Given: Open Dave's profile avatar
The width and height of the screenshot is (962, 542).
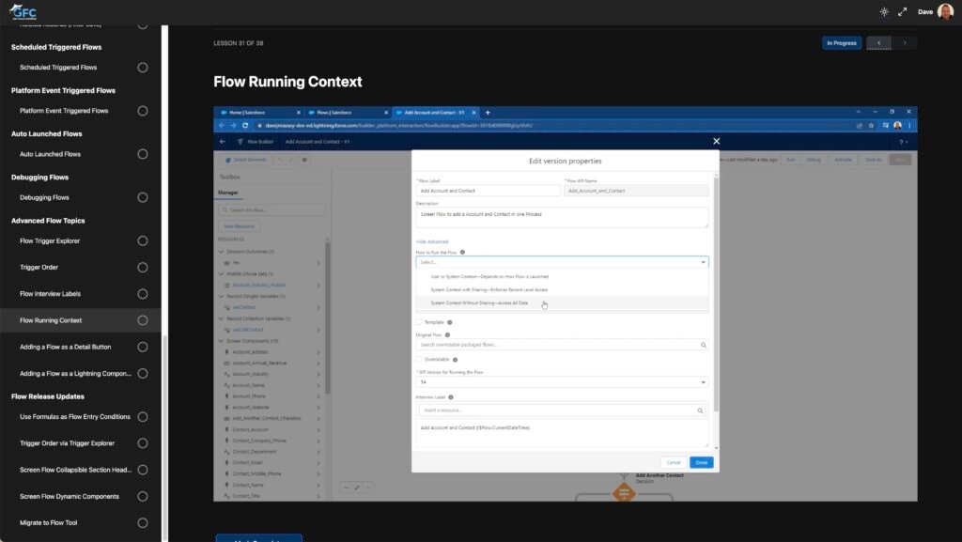Looking at the screenshot, I should click(x=945, y=11).
